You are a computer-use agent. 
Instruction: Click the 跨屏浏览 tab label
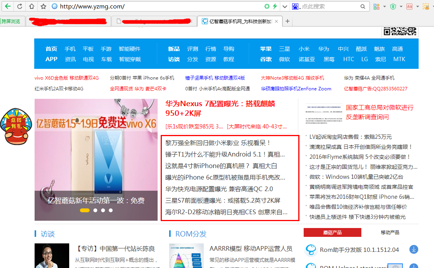coord(11,21)
